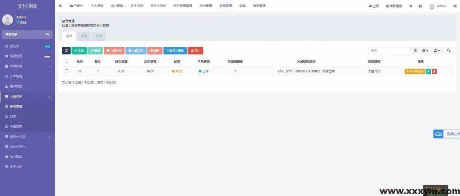Click the table view toggle icon
This screenshot has height=196, width=460.
(x=415, y=51)
